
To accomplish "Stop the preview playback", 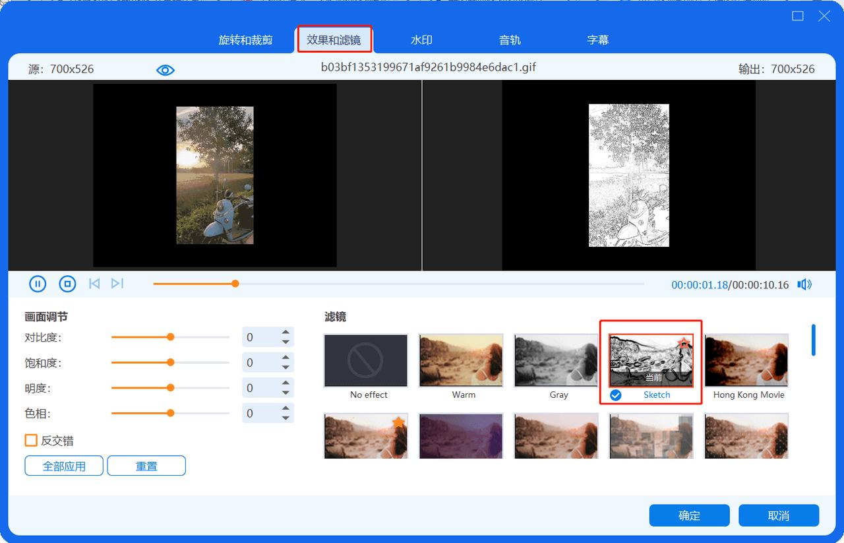I will 67,284.
